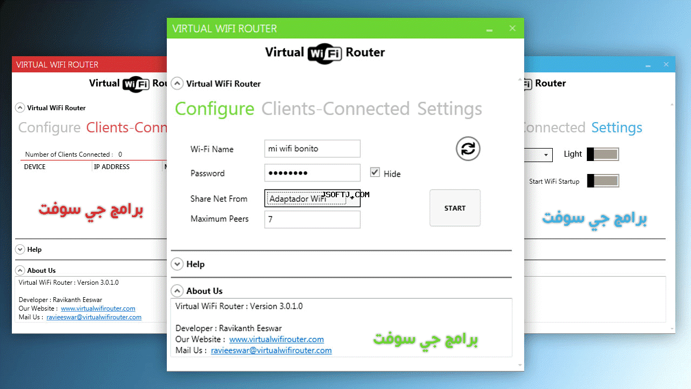
Task: Switch to the Clients-Connected tab in green window
Action: click(335, 109)
